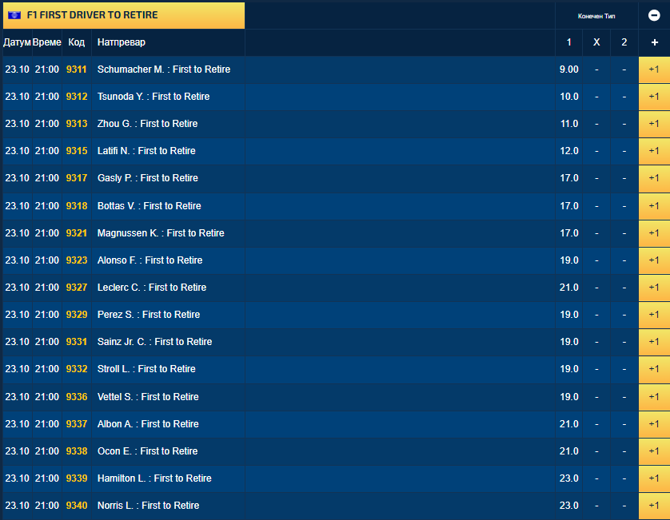The width and height of the screenshot is (670, 520).
Task: Click event code 9321
Action: tap(77, 233)
